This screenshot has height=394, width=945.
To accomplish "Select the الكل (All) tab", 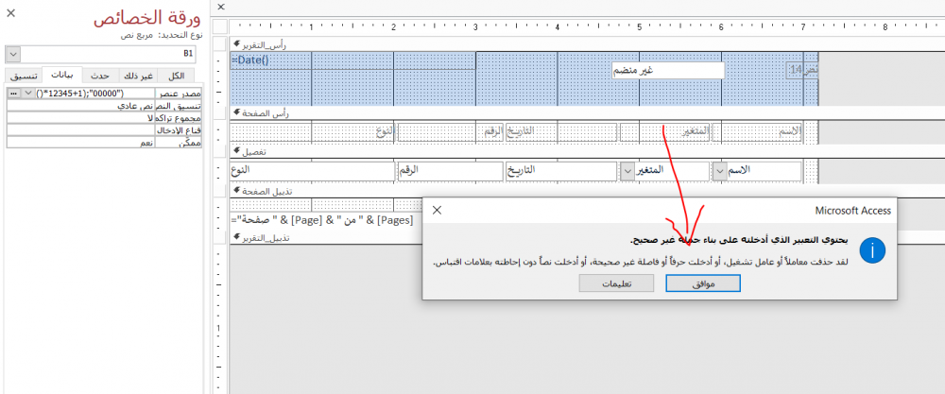I will (x=177, y=76).
